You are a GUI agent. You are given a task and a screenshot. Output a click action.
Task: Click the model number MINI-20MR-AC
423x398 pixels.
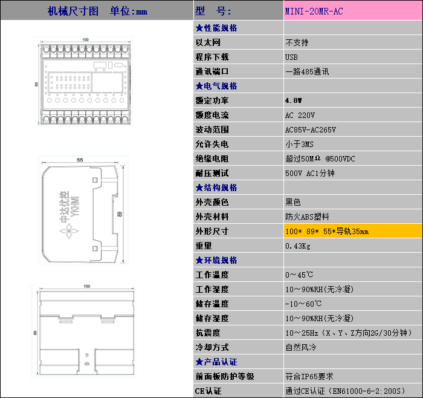pyautogui.click(x=314, y=11)
